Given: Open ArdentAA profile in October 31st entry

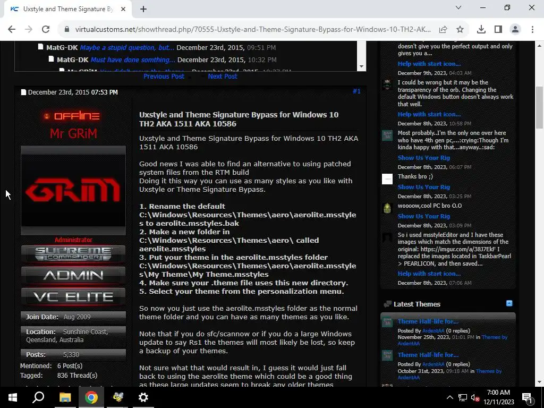Looking at the screenshot, I should pyautogui.click(x=433, y=364).
